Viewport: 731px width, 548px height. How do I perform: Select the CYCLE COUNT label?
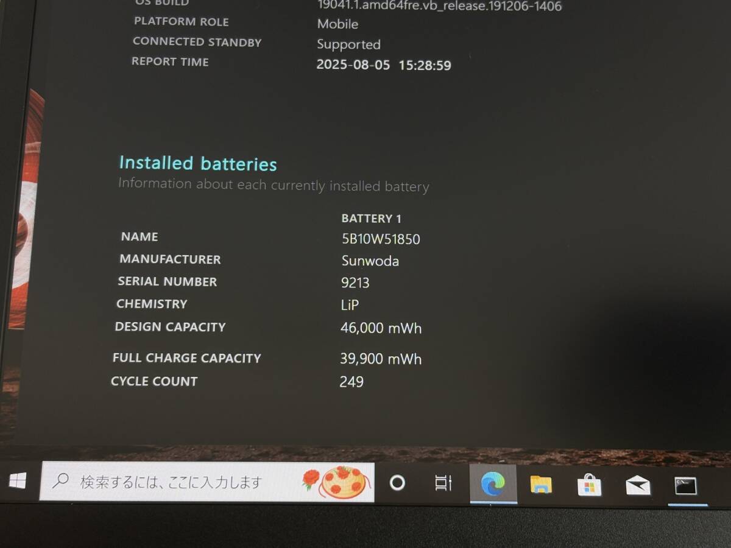[x=154, y=381]
